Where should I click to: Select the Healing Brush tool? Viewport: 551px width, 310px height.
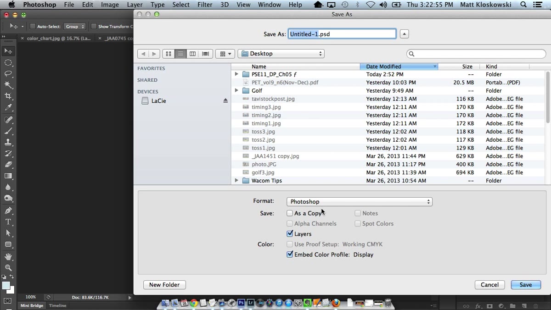point(8,120)
